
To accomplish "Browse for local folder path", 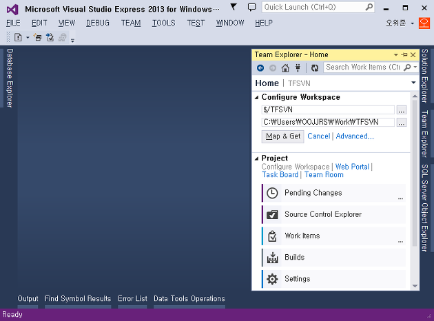I will (402, 123).
